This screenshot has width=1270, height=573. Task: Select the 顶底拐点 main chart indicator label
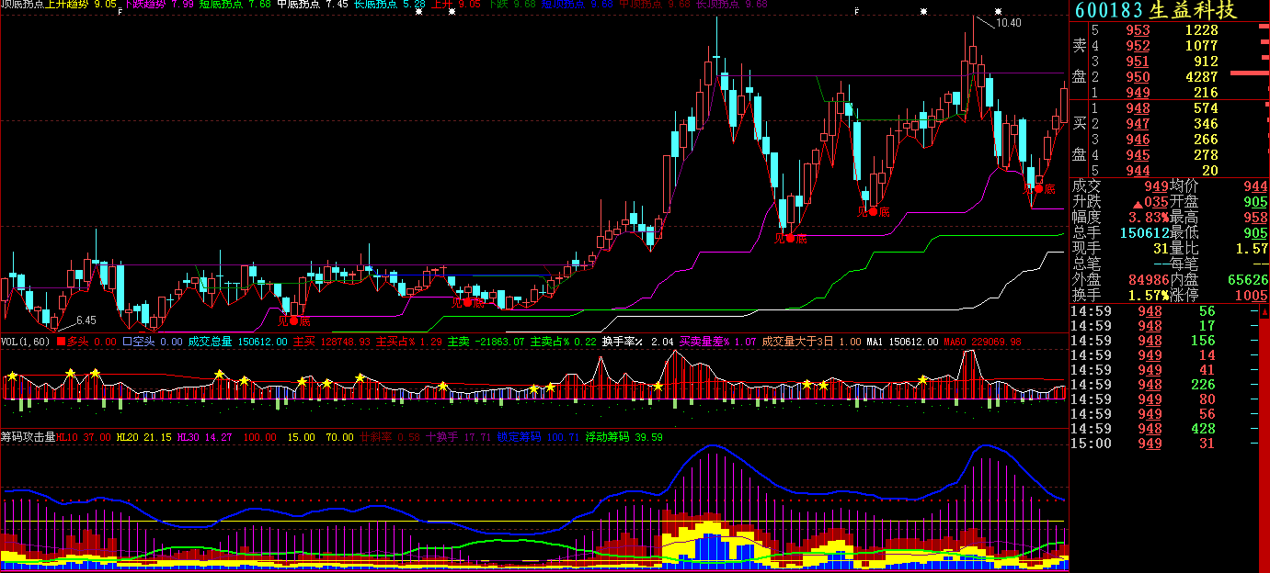pyautogui.click(x=22, y=5)
